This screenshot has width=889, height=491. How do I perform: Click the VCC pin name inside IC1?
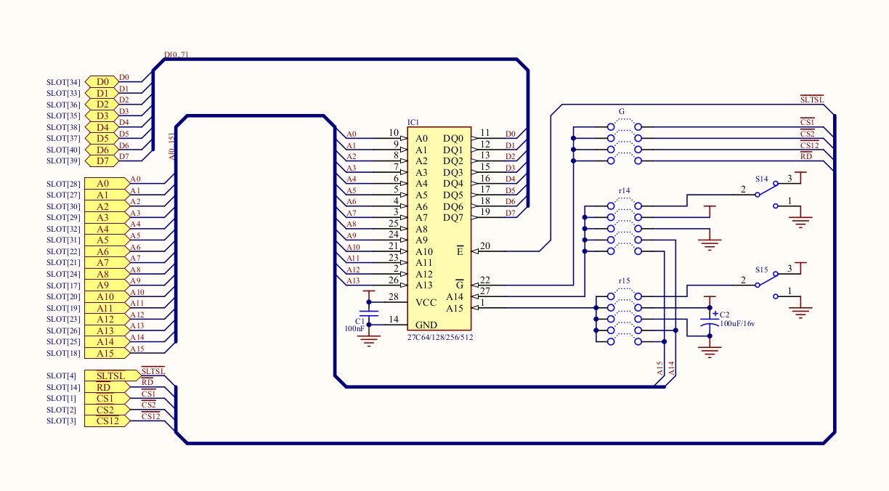click(x=426, y=302)
